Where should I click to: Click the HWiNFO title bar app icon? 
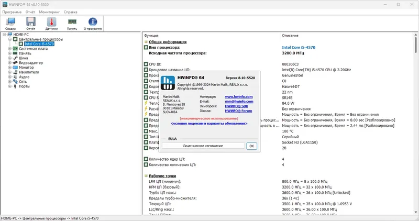point(5,4)
